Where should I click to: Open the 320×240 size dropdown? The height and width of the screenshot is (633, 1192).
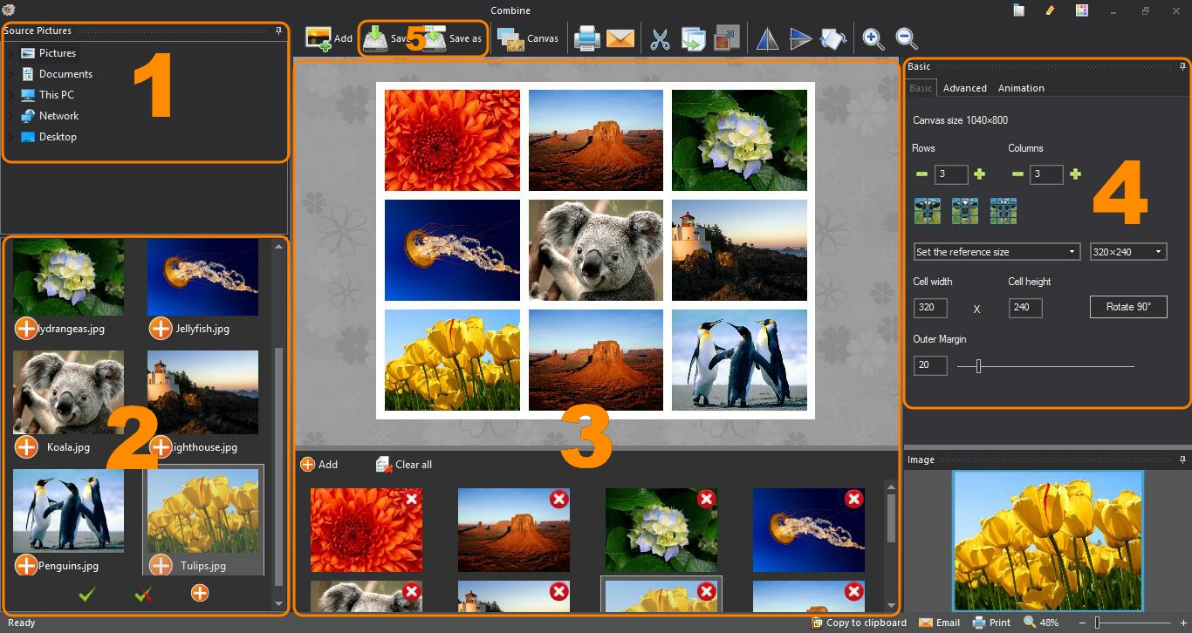click(1127, 252)
